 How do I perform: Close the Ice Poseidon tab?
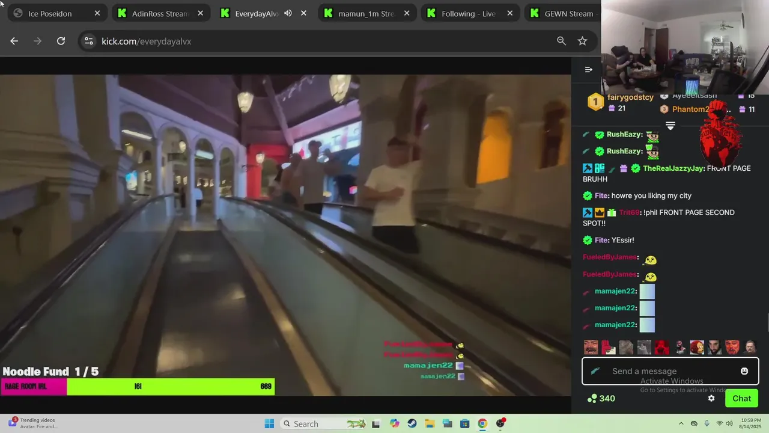(97, 13)
